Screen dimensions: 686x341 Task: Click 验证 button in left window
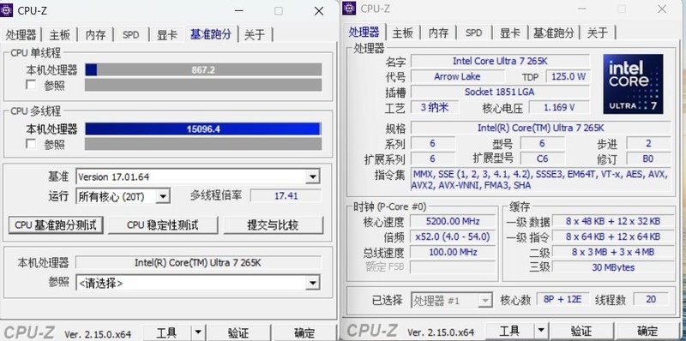point(238,333)
